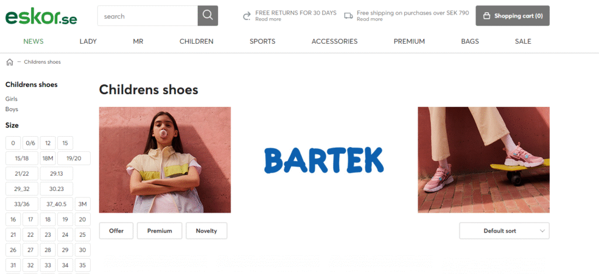Go to the ACCESSORIES menu
The height and width of the screenshot is (274, 599).
click(x=334, y=41)
